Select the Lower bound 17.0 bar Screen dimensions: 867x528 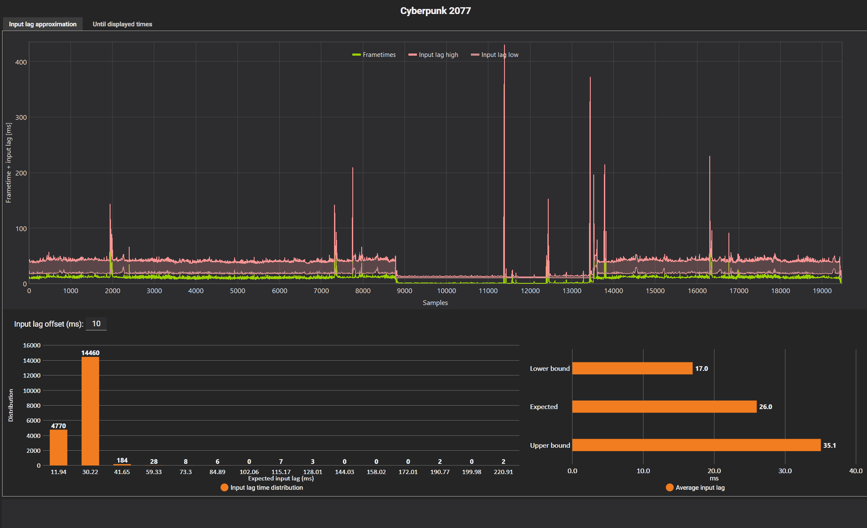pos(632,368)
